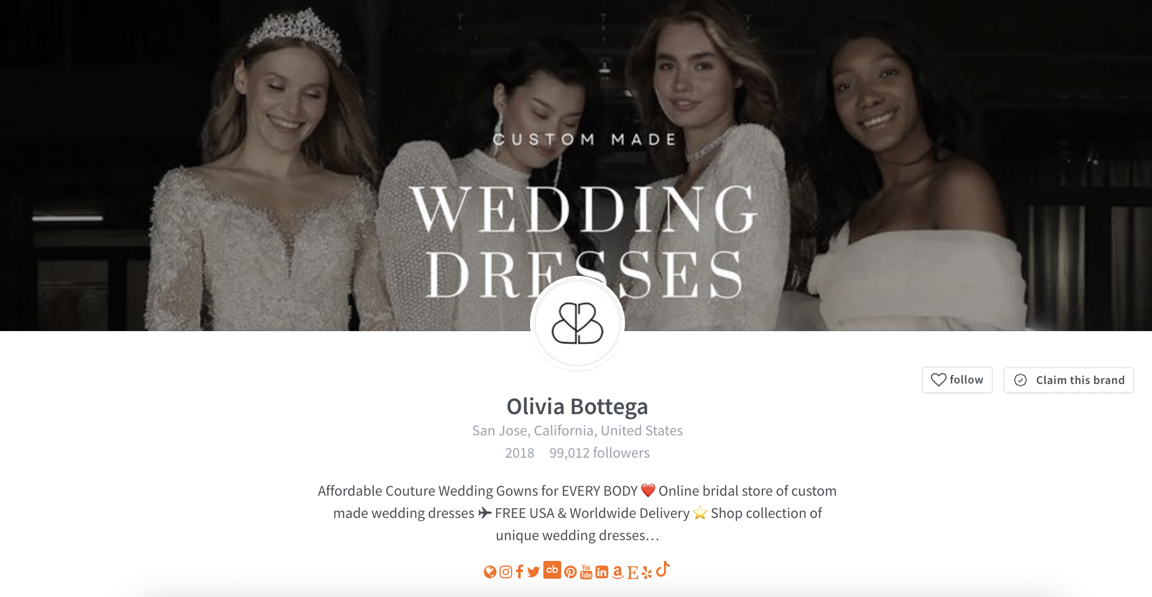Open the Yelp icon

(647, 572)
